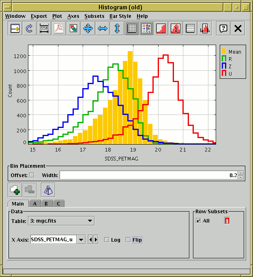Expand the X Axis column dropdown arrow

pos(81,240)
